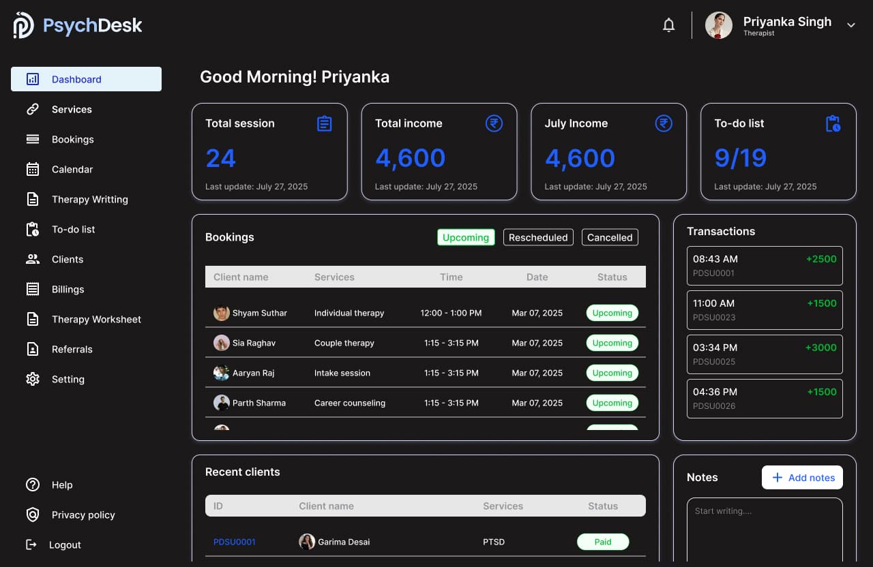
Task: Click the rupee icon on Total income card
Action: (493, 123)
